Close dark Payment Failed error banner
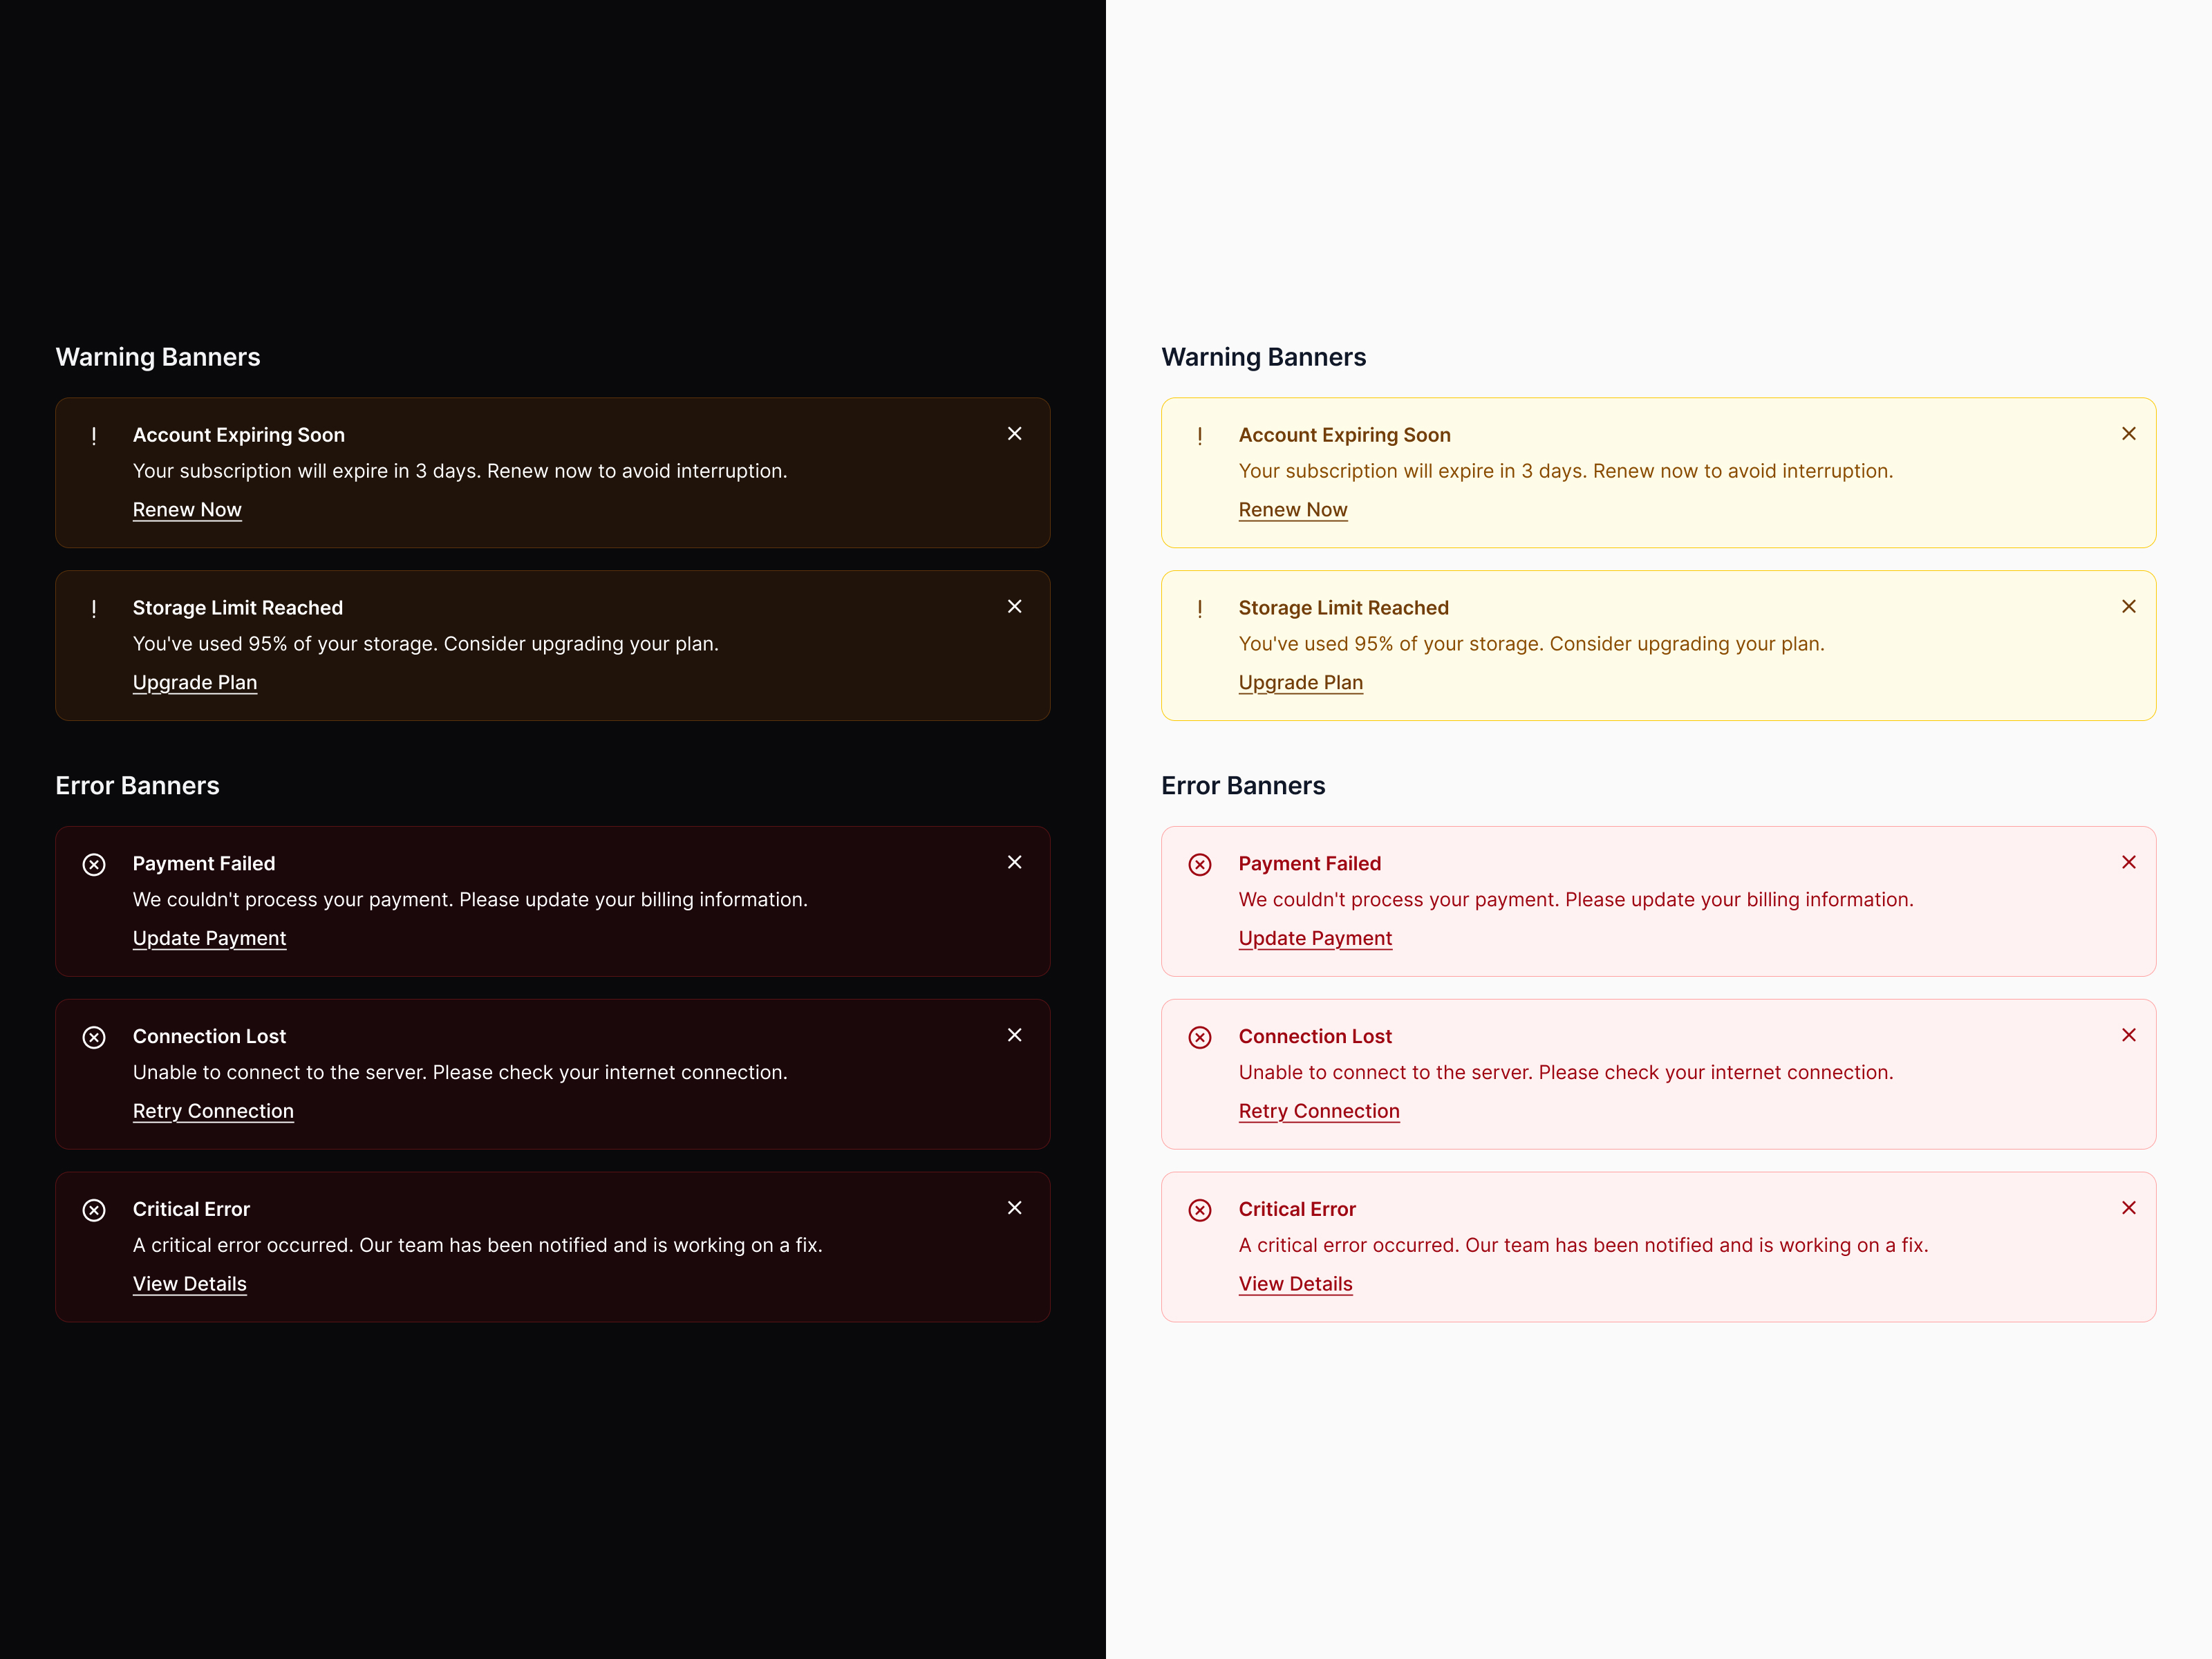The image size is (2212, 1659). [x=1014, y=862]
